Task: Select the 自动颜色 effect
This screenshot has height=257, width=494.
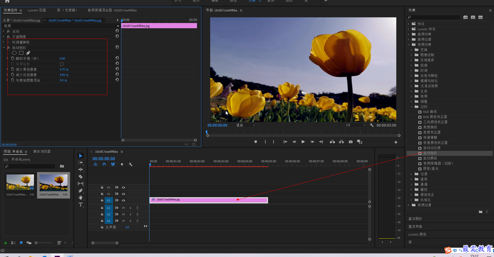Action: click(x=430, y=158)
